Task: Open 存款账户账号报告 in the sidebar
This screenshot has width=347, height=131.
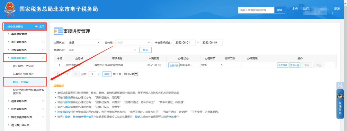Action: click(x=23, y=74)
